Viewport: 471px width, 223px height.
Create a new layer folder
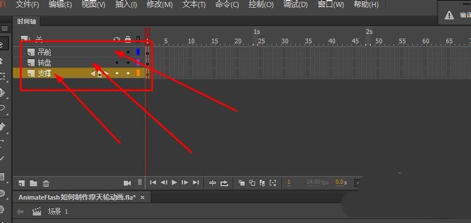[x=33, y=183]
